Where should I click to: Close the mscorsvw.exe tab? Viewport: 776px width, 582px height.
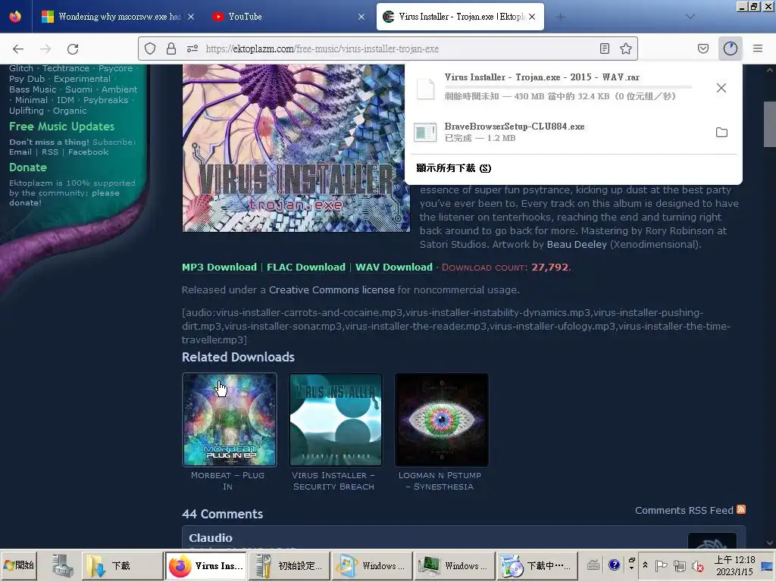191,17
